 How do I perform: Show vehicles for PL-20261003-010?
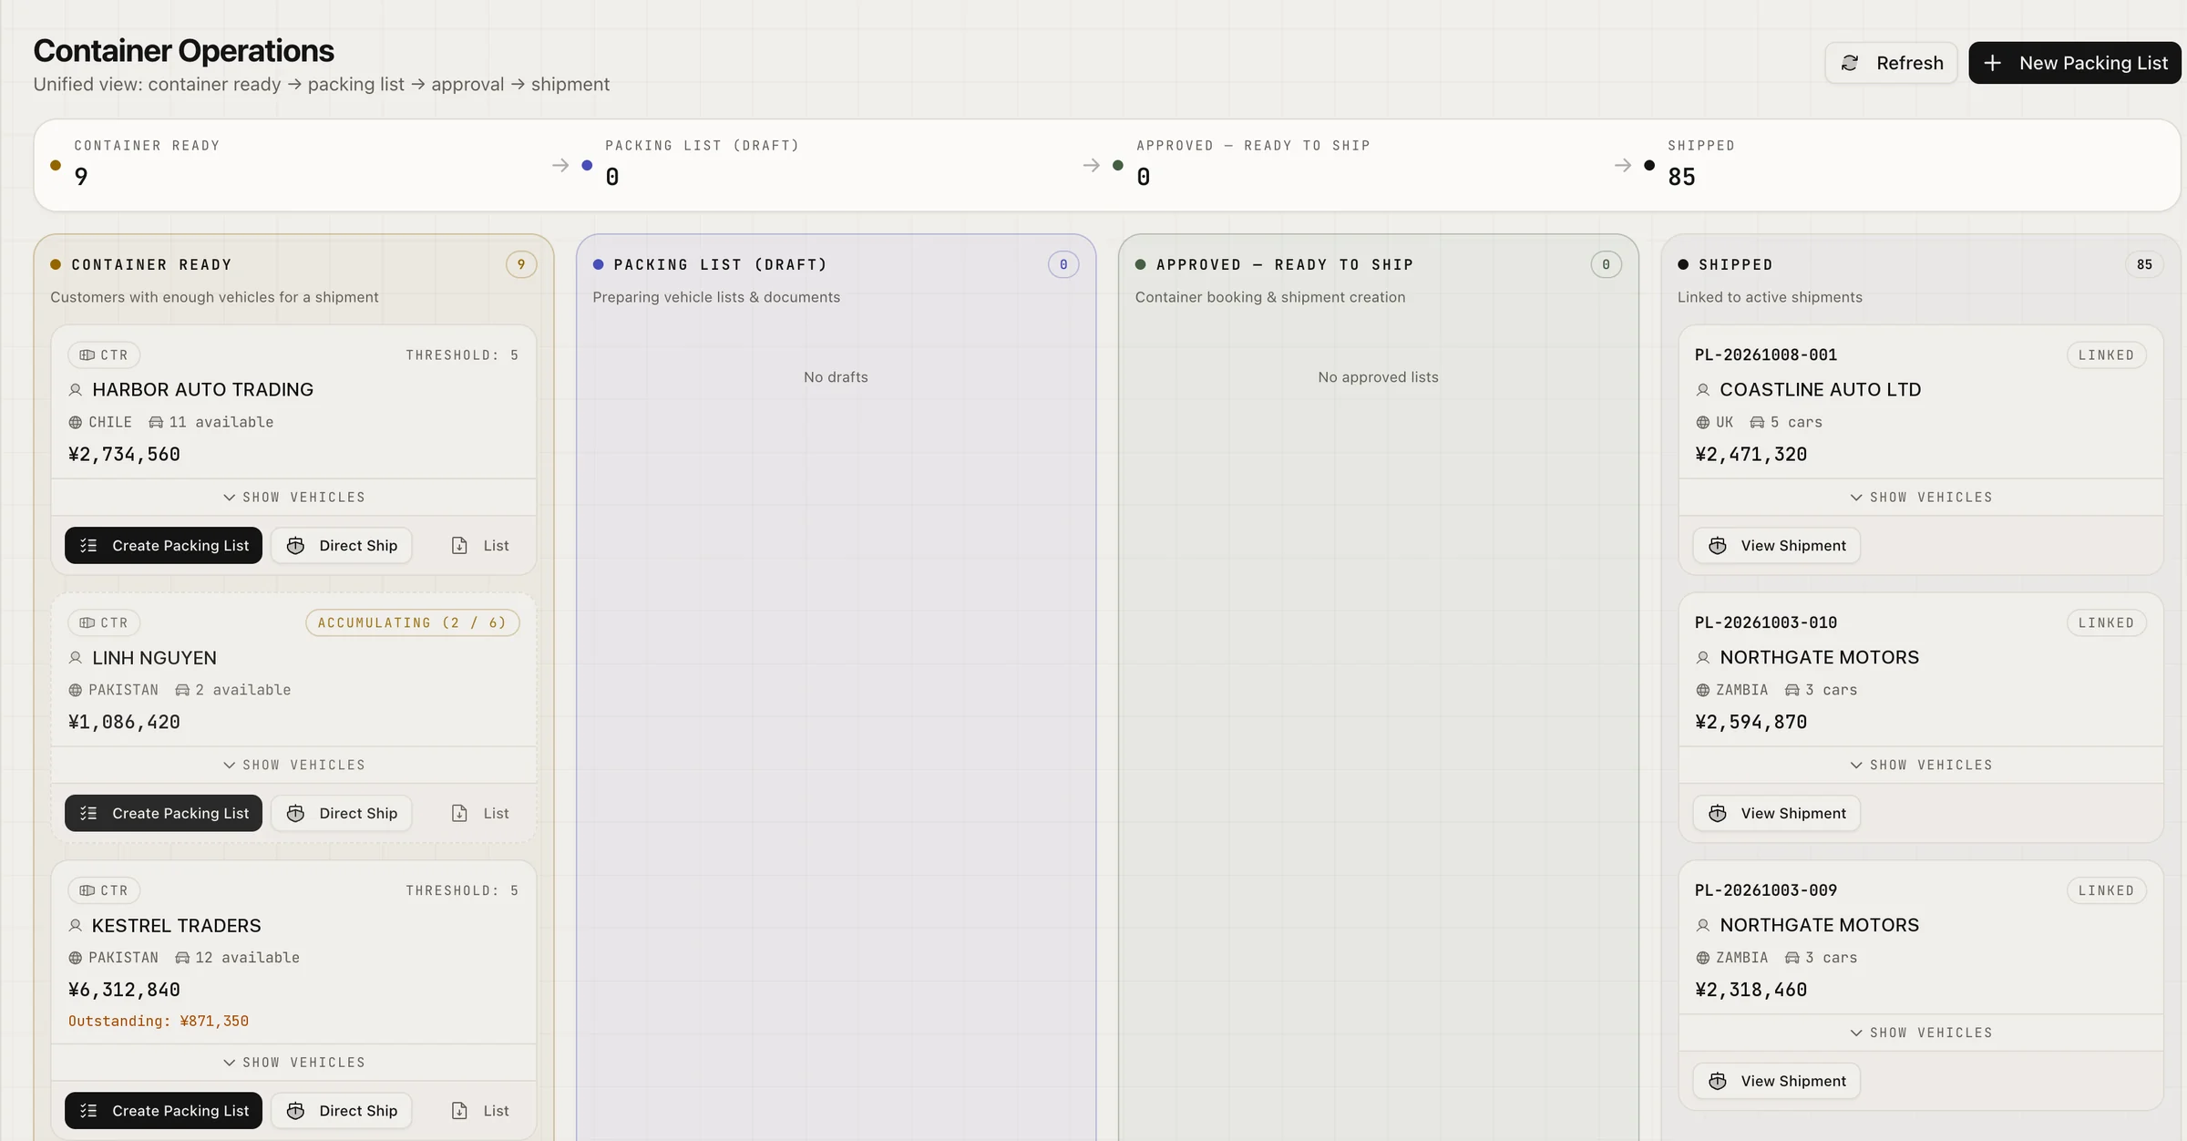click(x=1921, y=765)
